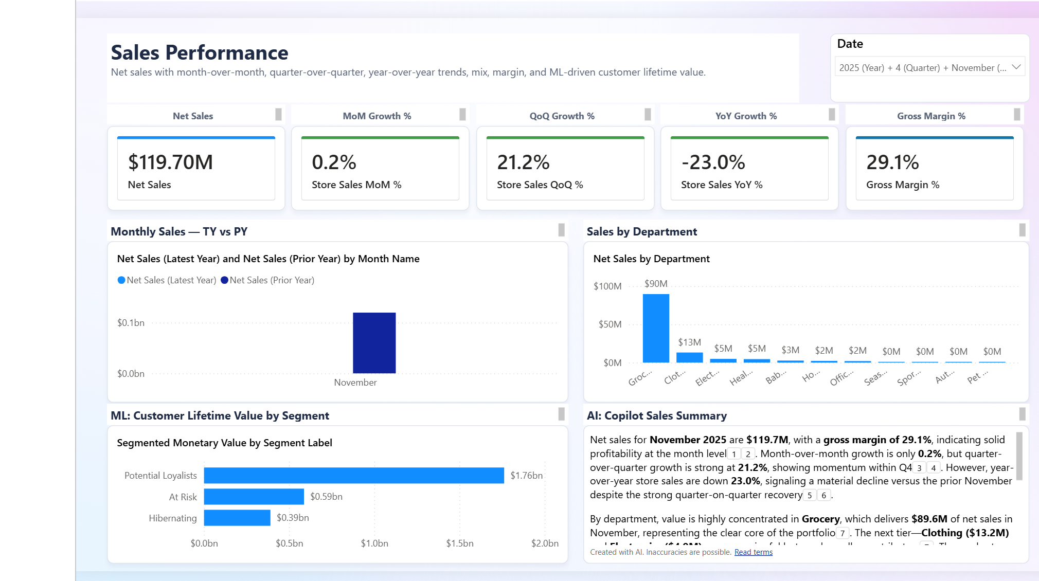This screenshot has height=581, width=1039.
Task: Open the Read terms link
Action: point(753,552)
